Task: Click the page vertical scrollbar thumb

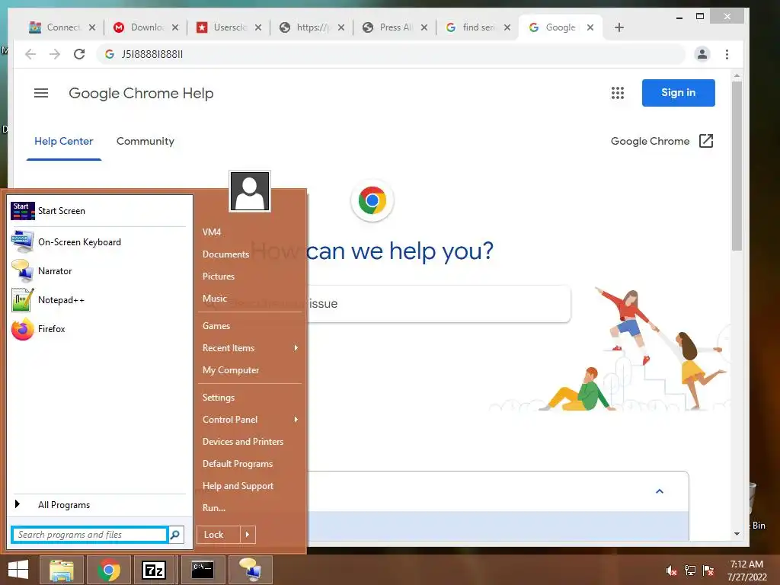Action: [737, 167]
